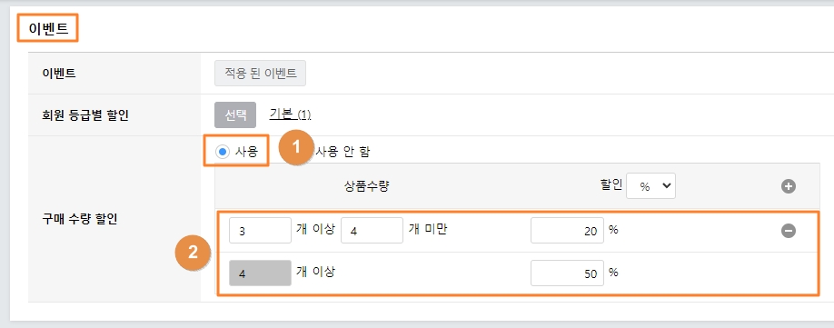
Task: Choose the 사용 안 함 radio option
Action: point(342,152)
